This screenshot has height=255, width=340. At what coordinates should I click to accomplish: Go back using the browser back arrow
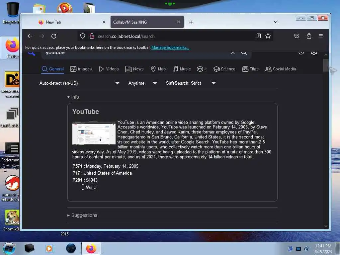30,36
